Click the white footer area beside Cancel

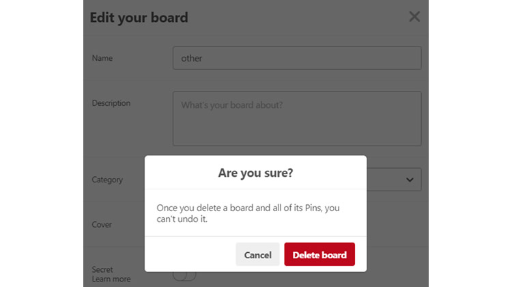pyautogui.click(x=191, y=255)
